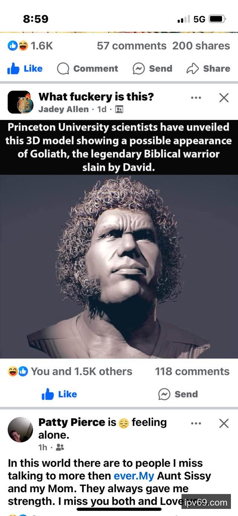This screenshot has width=238, height=516.
Task: Open "What fuckery is this?" group name
Action: (x=96, y=97)
